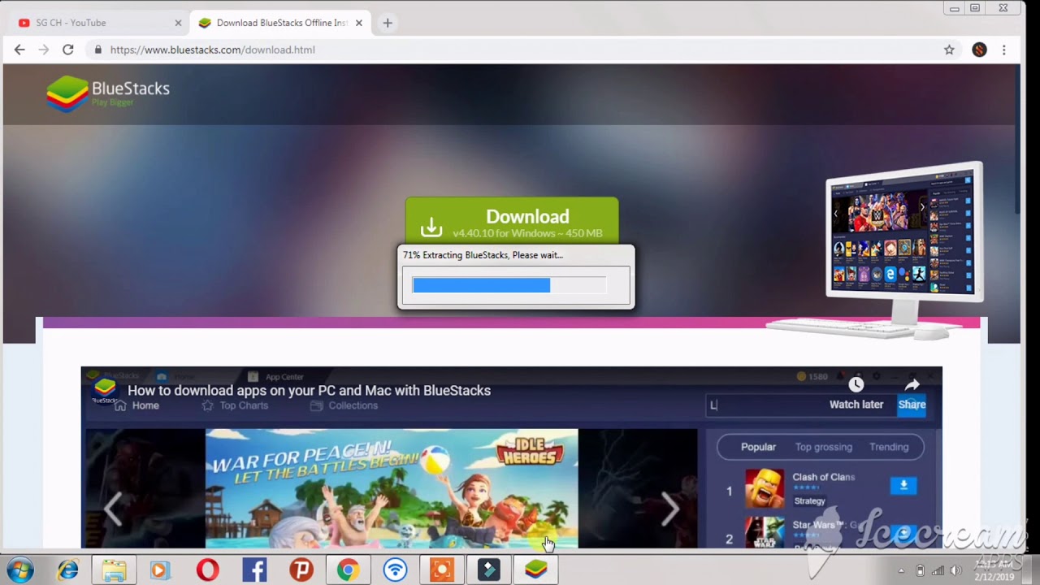Reload the page with the refresh icon

point(68,50)
